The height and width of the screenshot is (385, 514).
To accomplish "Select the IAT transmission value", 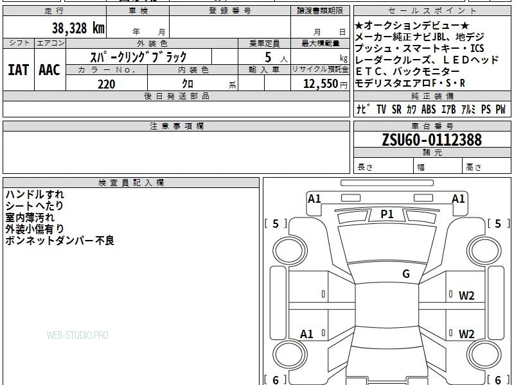I will click(19, 69).
